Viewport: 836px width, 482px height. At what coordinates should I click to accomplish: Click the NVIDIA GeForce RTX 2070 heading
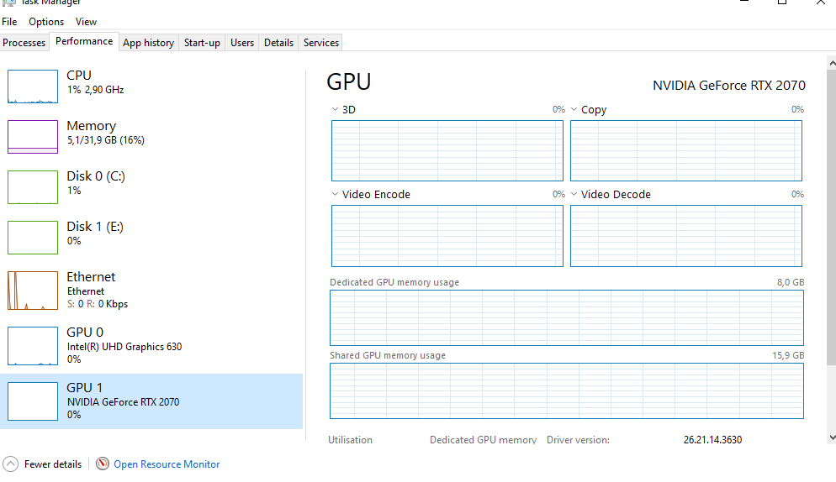pyautogui.click(x=729, y=86)
